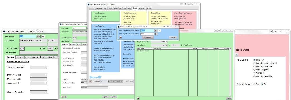Viewport: 291px width, 100px height.
Task: Open the Manager tab in Store Module
Action: click(x=142, y=8)
